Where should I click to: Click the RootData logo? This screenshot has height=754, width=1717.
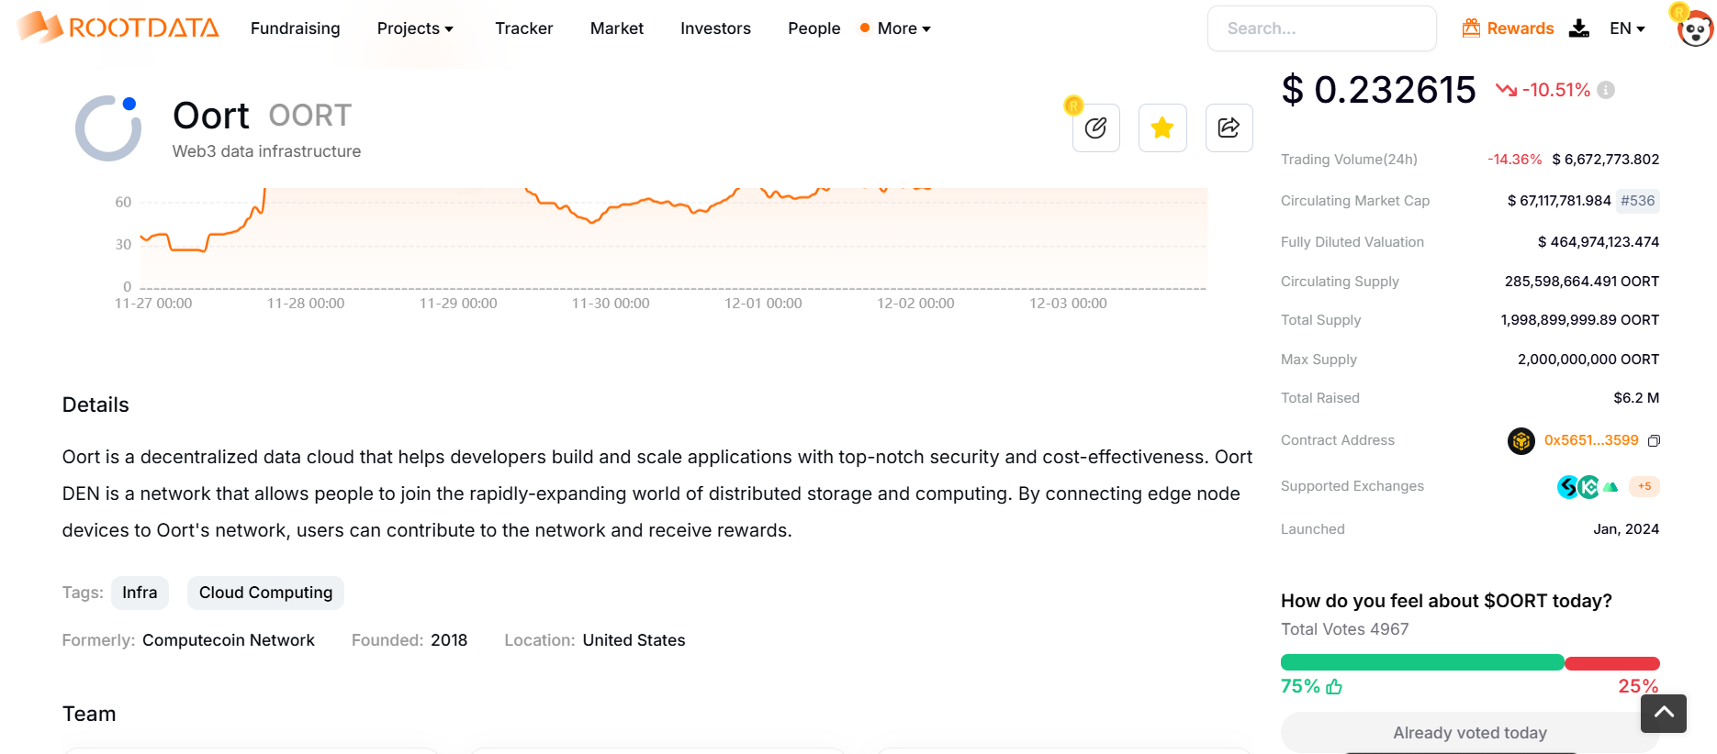tap(118, 28)
